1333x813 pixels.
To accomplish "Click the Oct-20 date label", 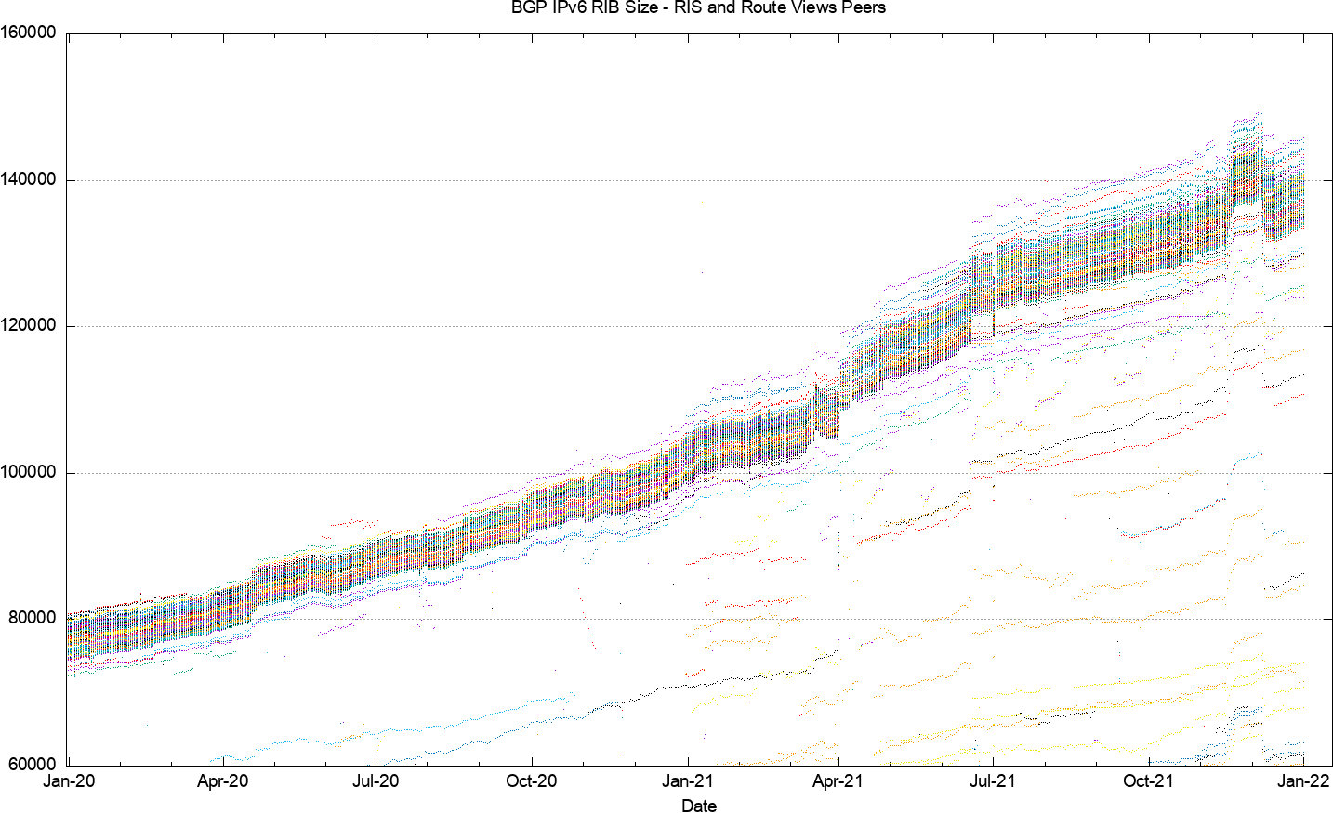I will coord(532,781).
